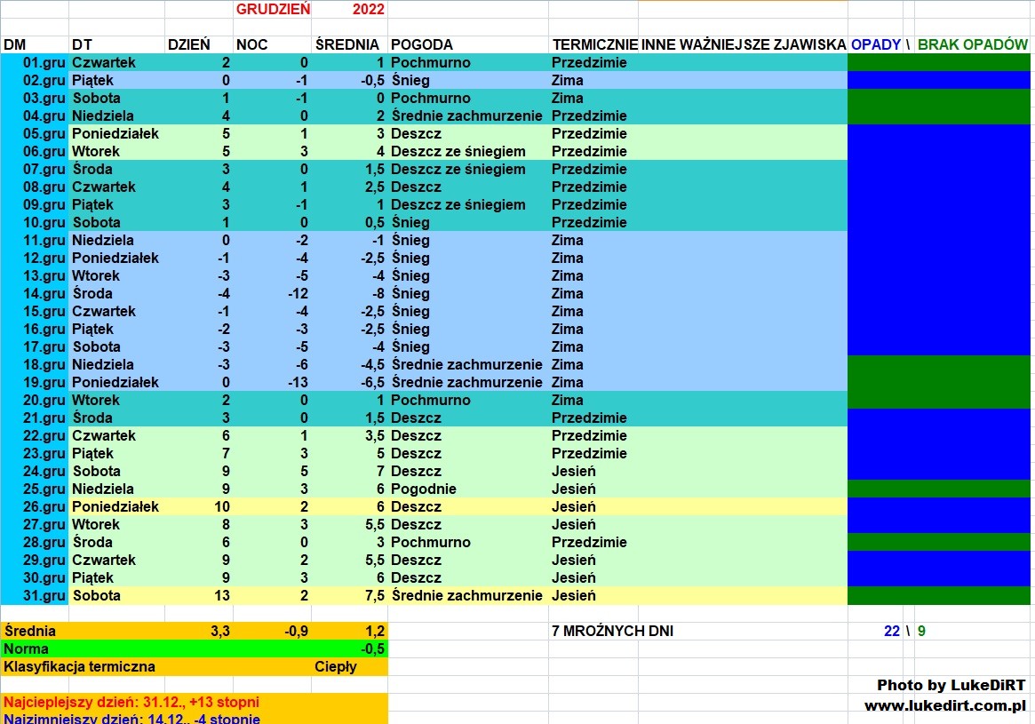Select the "7 MROŹNYCH DNI" cell
This screenshot has height=724, width=1035.
[613, 631]
